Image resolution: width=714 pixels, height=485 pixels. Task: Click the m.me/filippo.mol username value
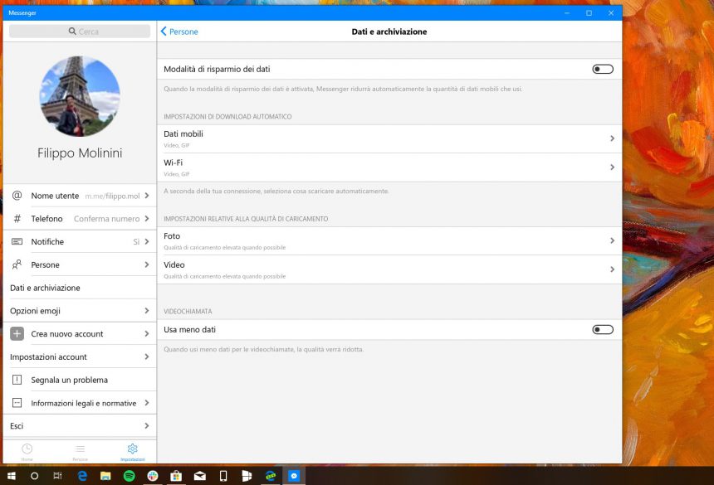coord(112,196)
